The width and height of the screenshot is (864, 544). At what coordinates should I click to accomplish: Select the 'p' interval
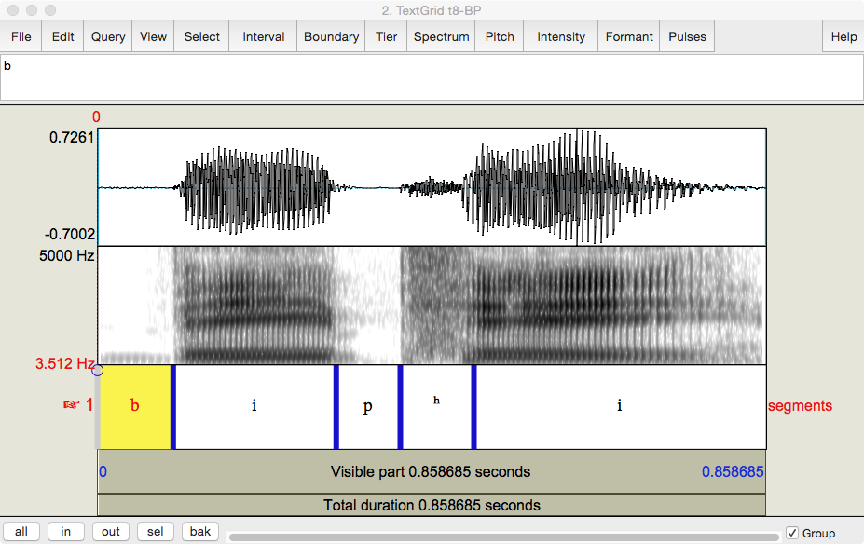click(368, 407)
